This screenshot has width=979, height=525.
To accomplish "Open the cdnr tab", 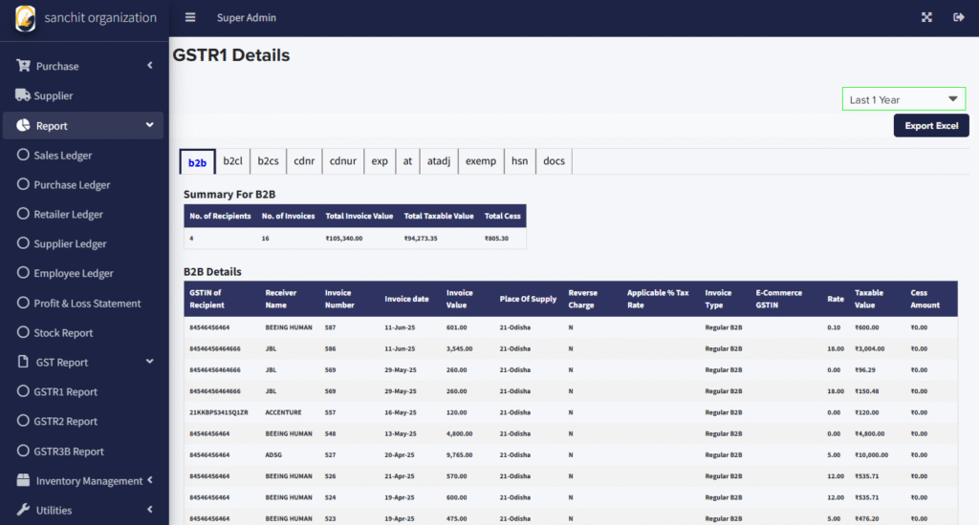I will (304, 161).
